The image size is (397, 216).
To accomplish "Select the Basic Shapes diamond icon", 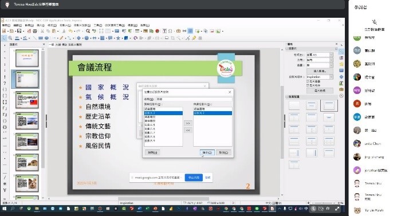I will (78, 38).
